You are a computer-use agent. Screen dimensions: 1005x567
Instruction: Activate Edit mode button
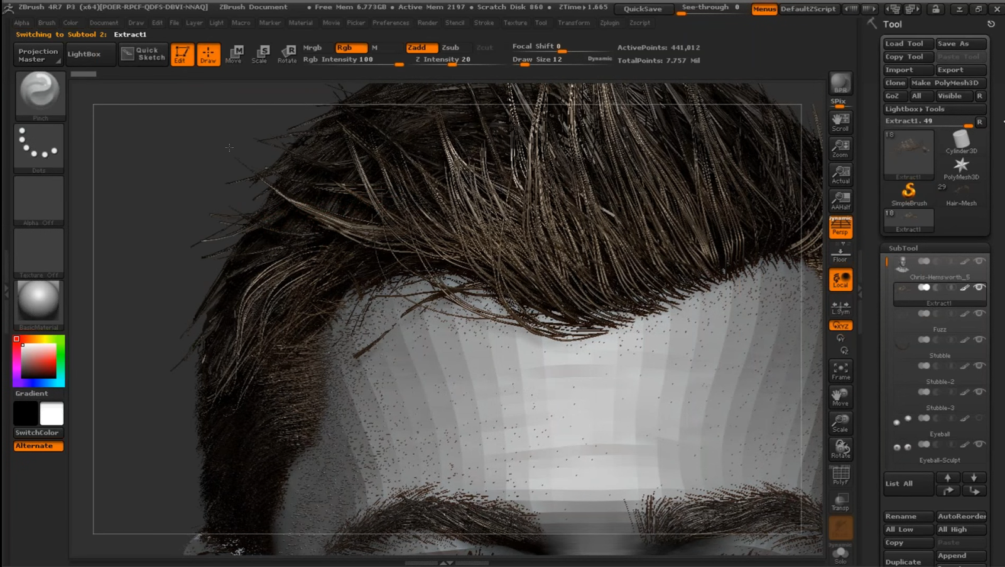tap(182, 55)
